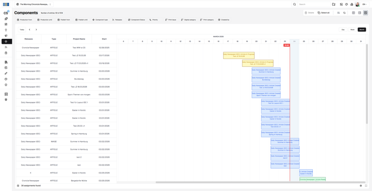This screenshot has width=372, height=191.
Task: Click the Search input field
Action: coord(313,4)
